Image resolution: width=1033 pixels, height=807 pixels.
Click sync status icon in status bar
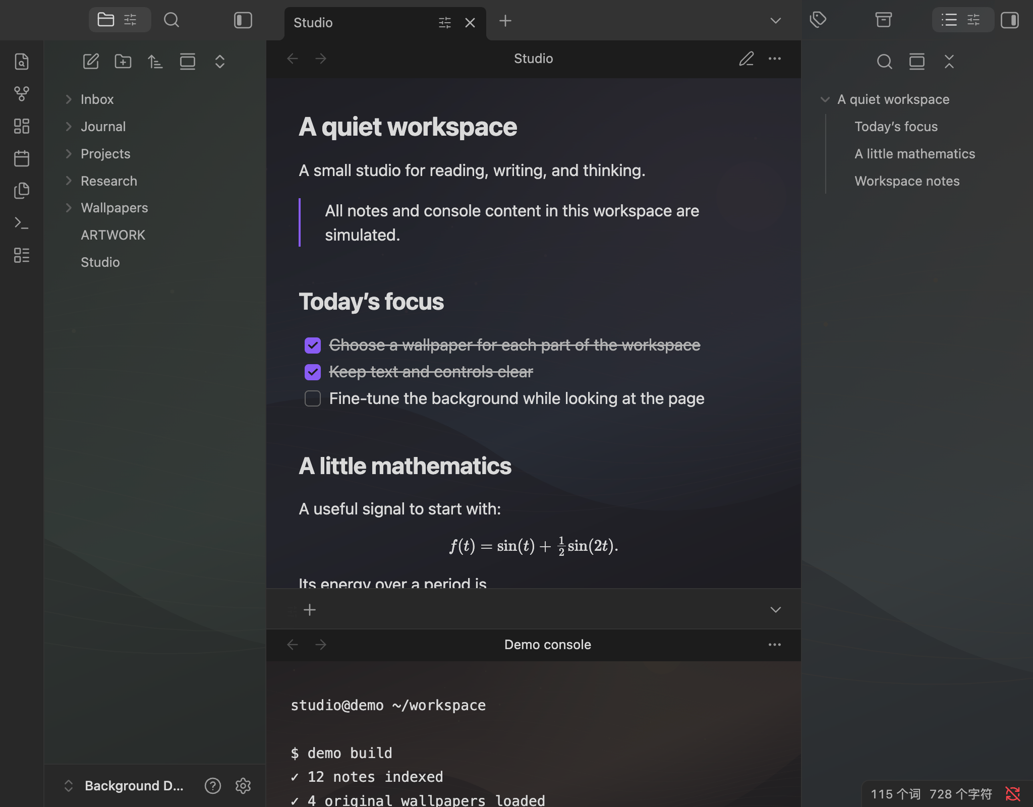[x=1013, y=794]
